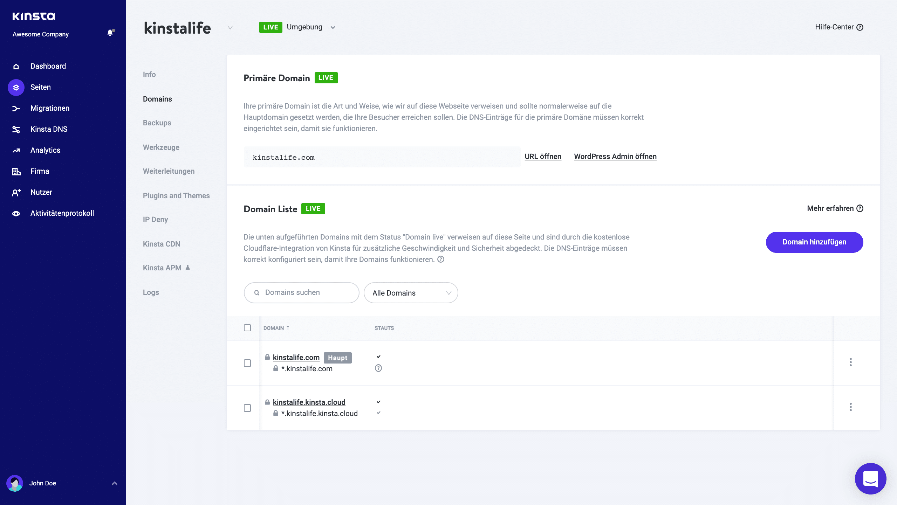The width and height of the screenshot is (897, 505).
Task: Click the Nutzer icon in sidebar
Action: pos(16,192)
